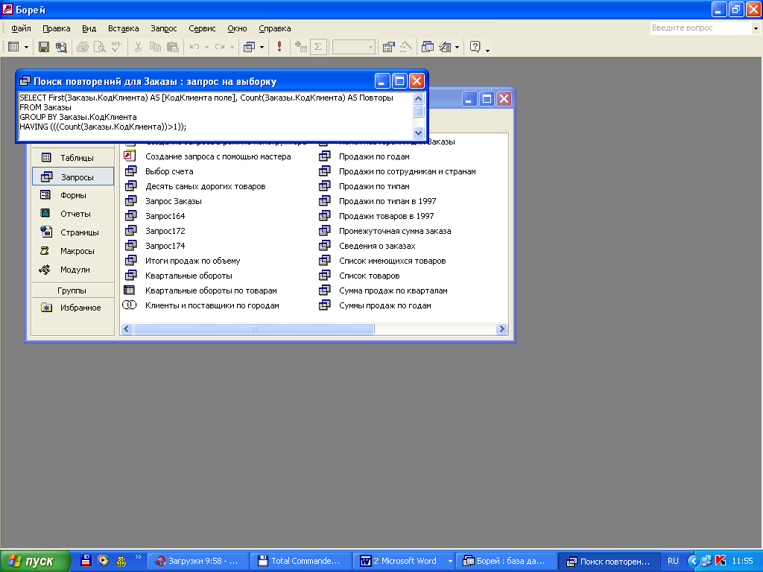
Task: Click the Spelling check toolbar icon
Action: 117,47
